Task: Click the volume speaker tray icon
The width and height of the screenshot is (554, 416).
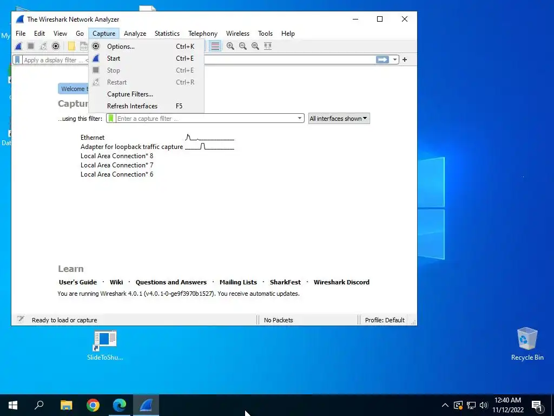Action: pos(484,405)
